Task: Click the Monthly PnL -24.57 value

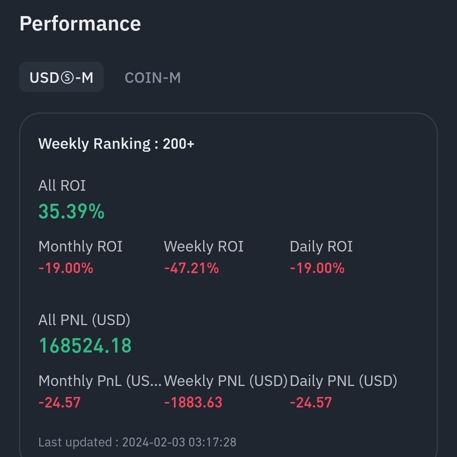Action: pyautogui.click(x=59, y=402)
